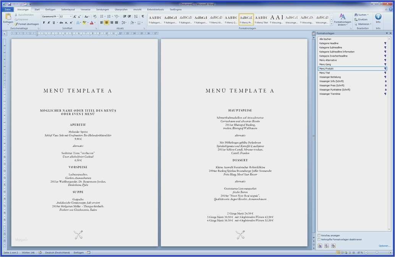
Task: Open the Datei tab
Action: coord(8,10)
